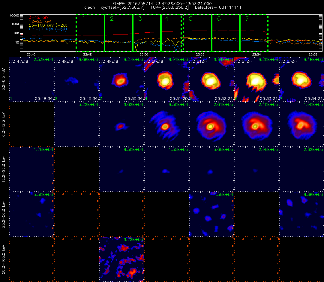This screenshot has height=282, width=324.
Task: Click interval number 1 in the light curve
Action: (83, 19)
